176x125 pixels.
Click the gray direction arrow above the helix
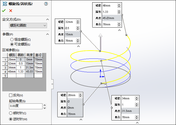100,36
